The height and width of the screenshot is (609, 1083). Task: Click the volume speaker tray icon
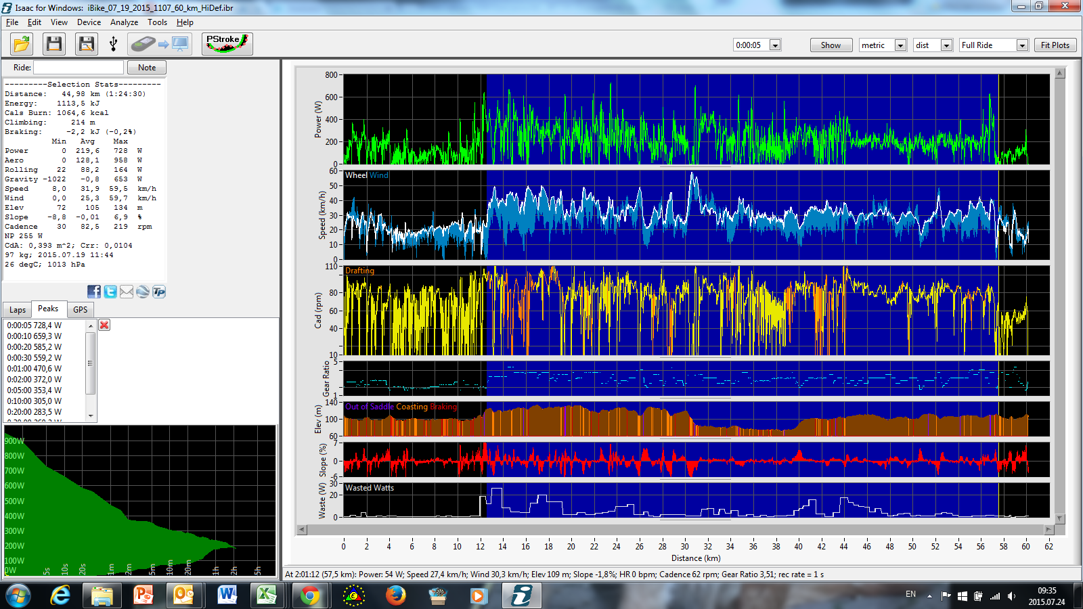(x=1011, y=596)
